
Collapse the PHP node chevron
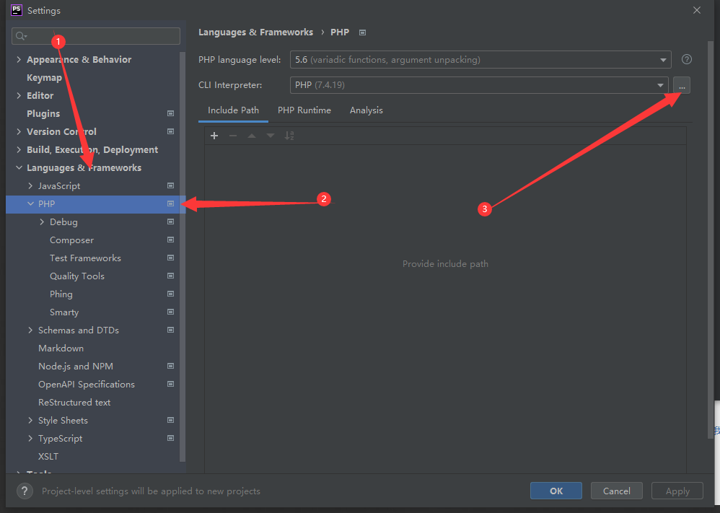coord(30,203)
